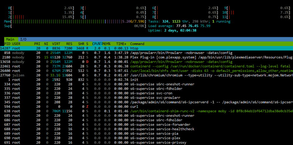Image resolution: width=293 pixels, height=145 pixels.
Task: Select the s6-supervise svc-prowlarr row
Action: [146, 98]
